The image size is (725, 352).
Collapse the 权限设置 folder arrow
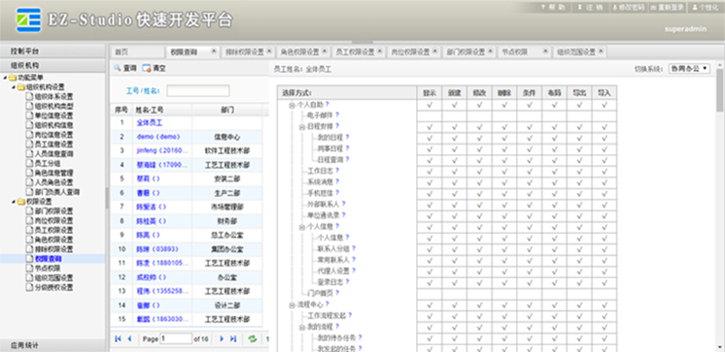coord(14,202)
